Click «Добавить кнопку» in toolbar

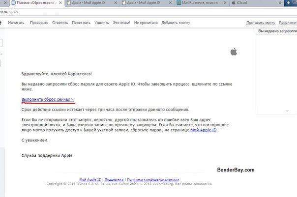pos(177,23)
